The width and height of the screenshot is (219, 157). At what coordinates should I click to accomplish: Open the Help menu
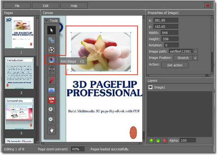point(74,6)
